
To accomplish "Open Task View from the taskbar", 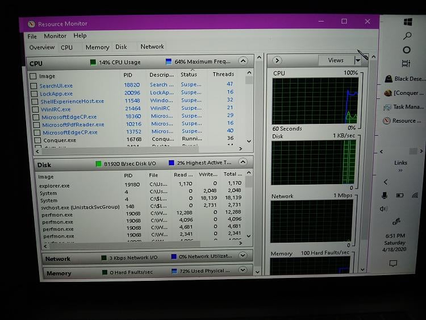I will click(x=406, y=64).
